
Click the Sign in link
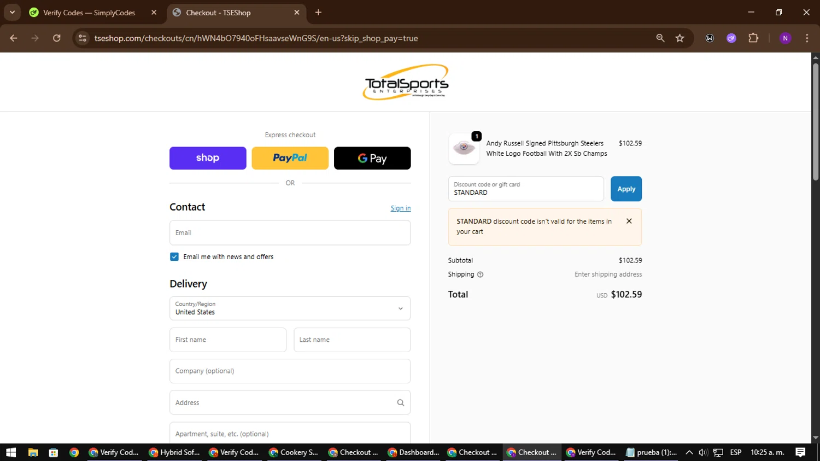click(401, 208)
